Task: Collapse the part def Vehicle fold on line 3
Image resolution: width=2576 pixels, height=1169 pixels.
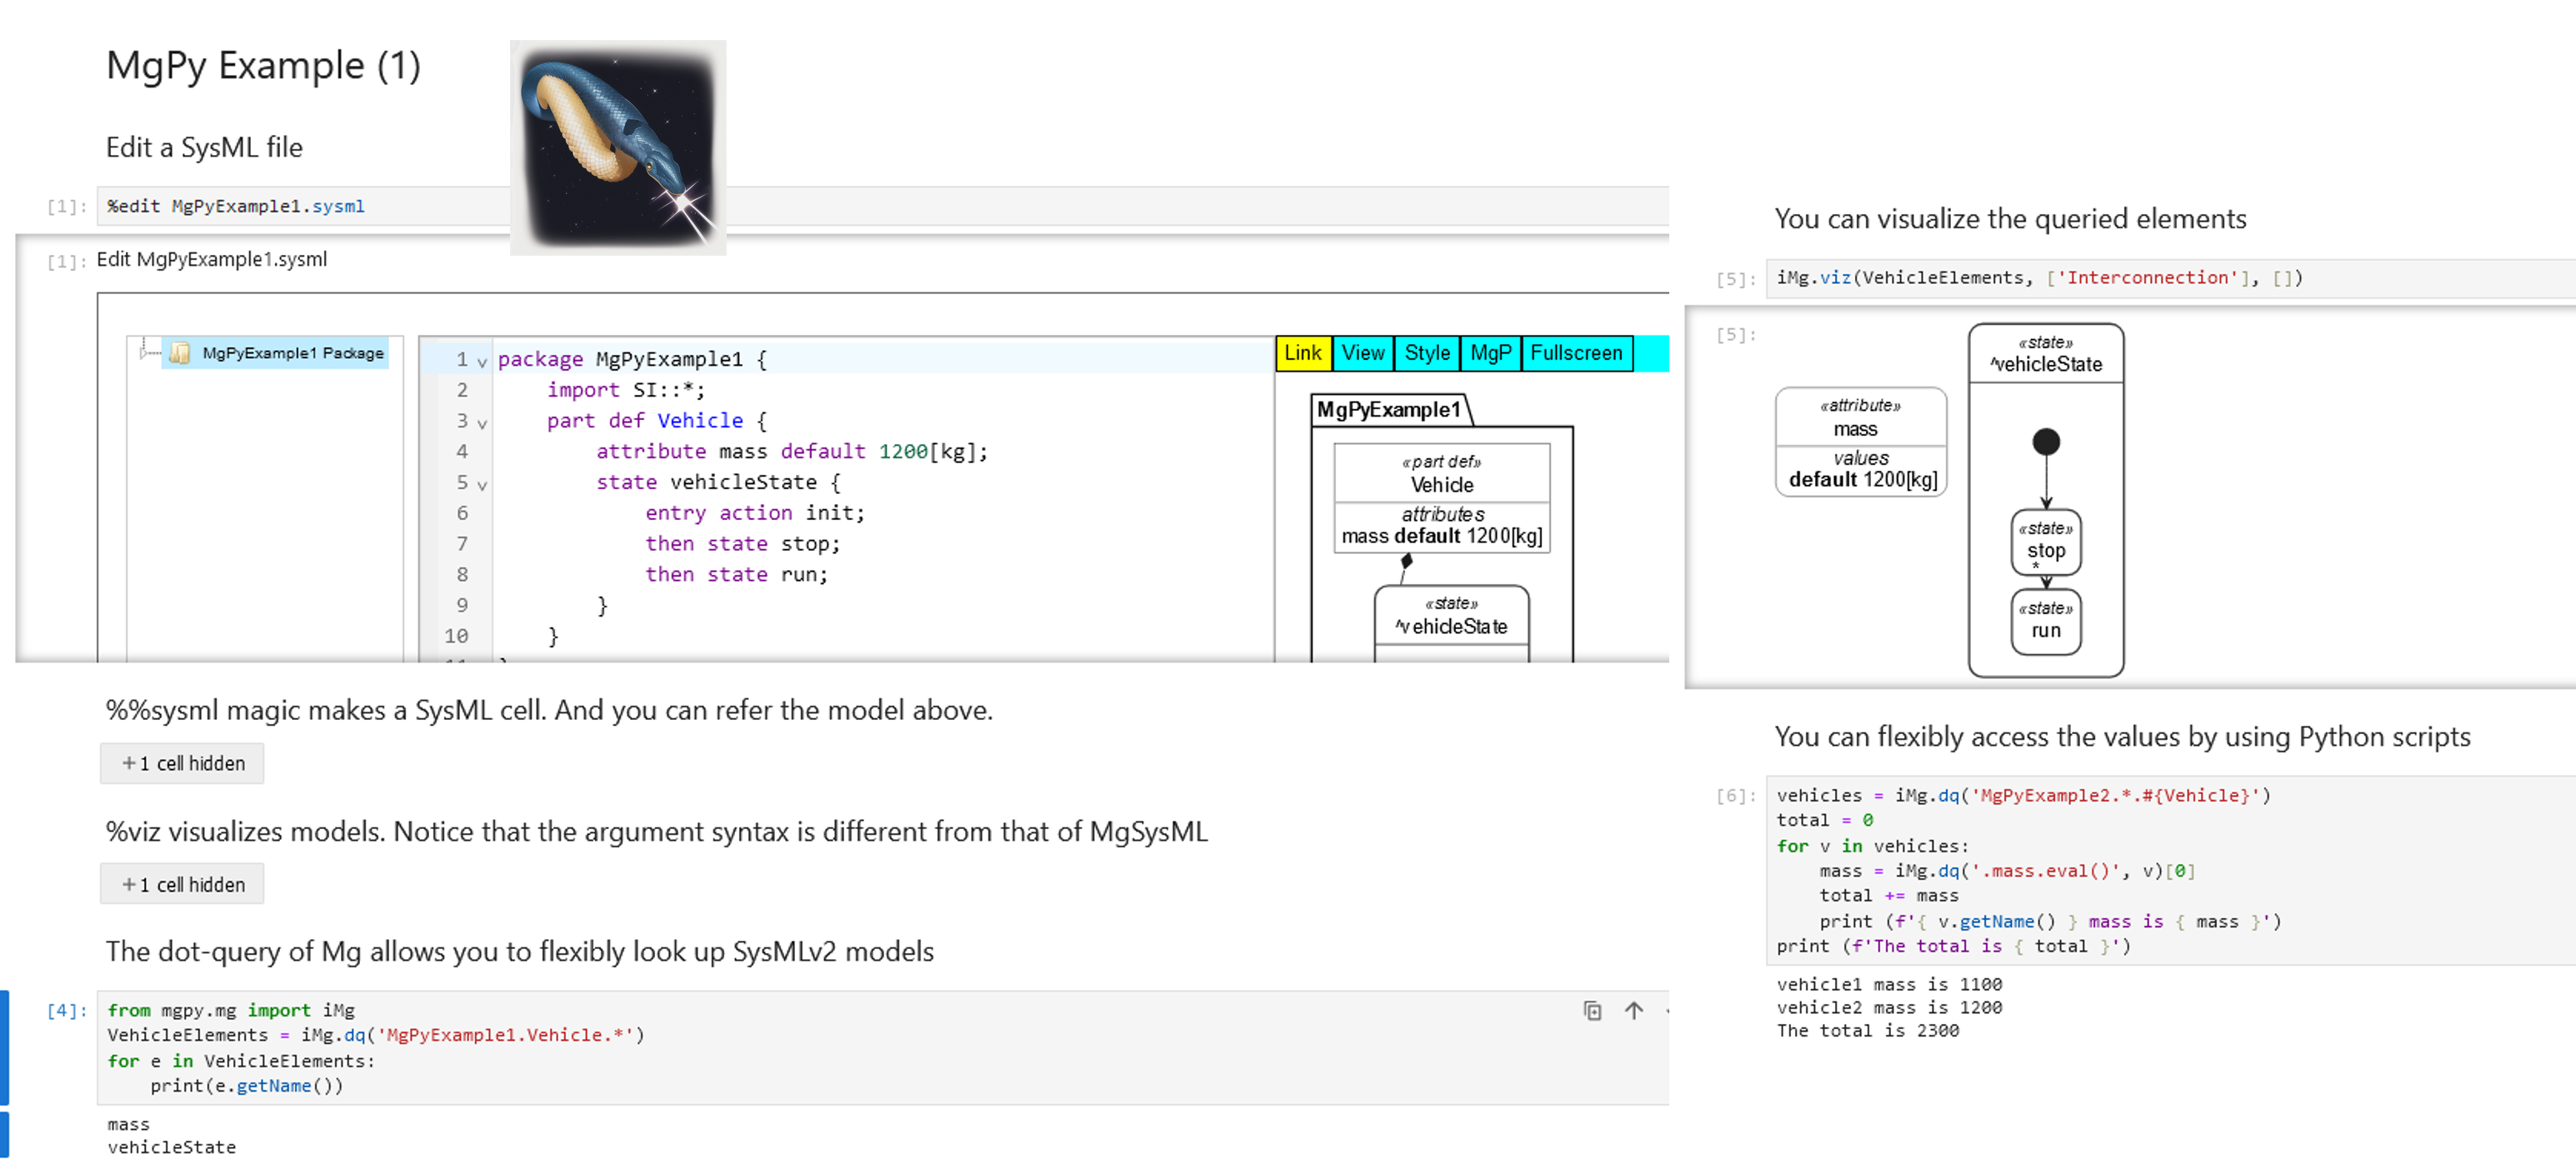Action: coord(482,424)
